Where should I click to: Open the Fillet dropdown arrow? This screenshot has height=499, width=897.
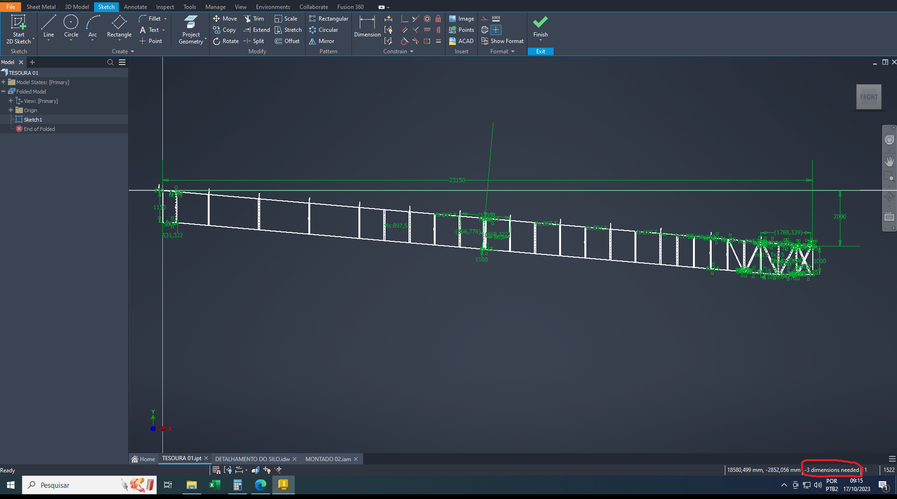(165, 19)
